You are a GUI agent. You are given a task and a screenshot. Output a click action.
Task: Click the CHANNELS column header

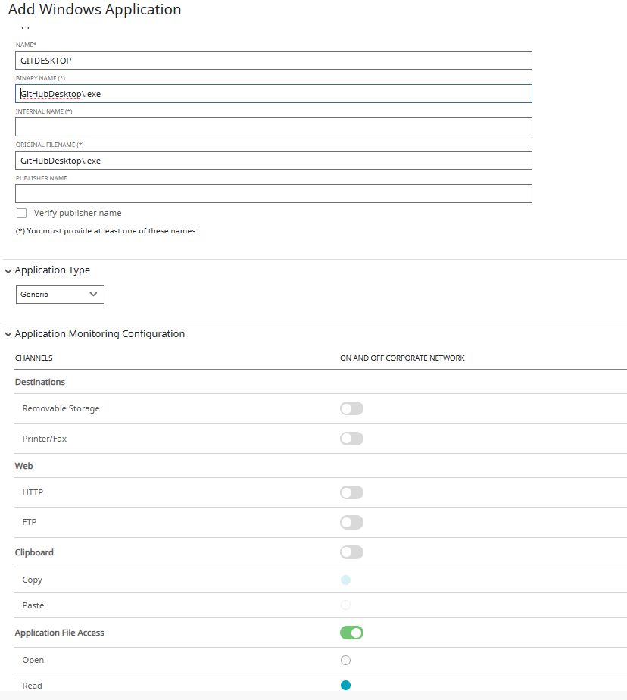(34, 358)
